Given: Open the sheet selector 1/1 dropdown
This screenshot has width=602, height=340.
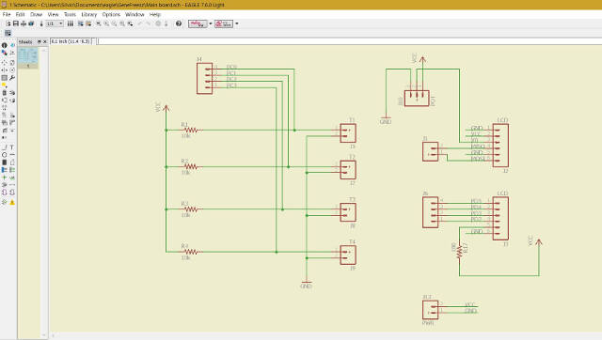Looking at the screenshot, I should coord(55,23).
